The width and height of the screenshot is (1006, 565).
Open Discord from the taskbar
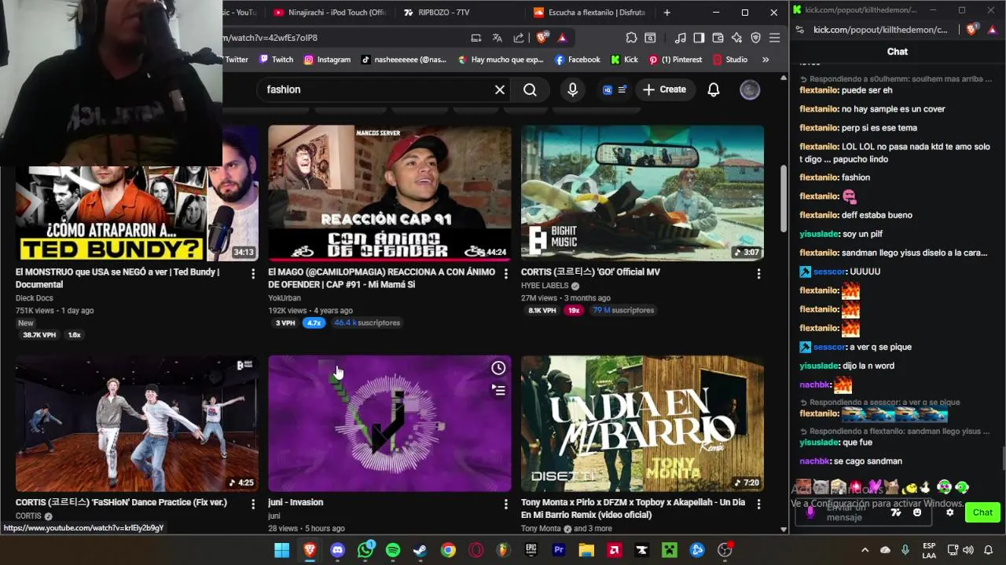pos(337,550)
